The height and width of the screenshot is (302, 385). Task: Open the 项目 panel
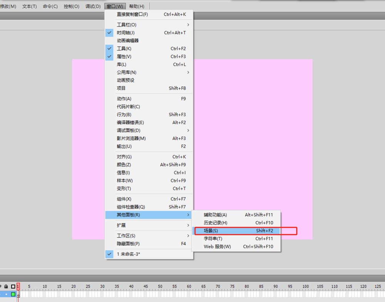pos(149,88)
